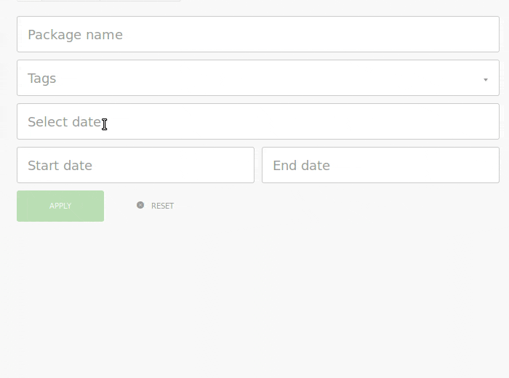Click the Package name placeholder text
This screenshot has height=378, width=509.
76,35
